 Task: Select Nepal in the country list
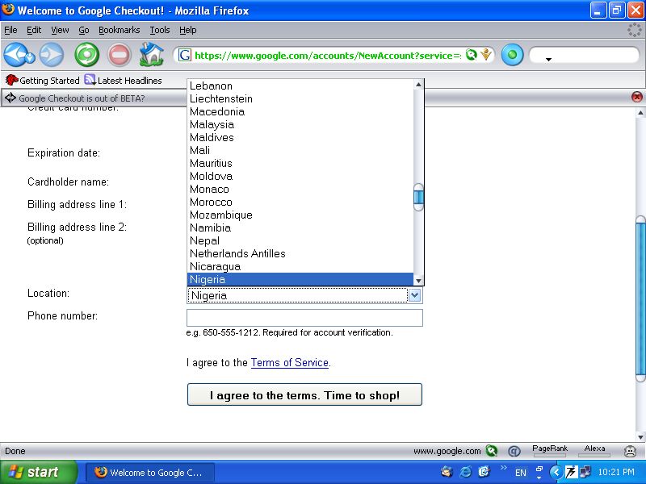tap(300, 240)
